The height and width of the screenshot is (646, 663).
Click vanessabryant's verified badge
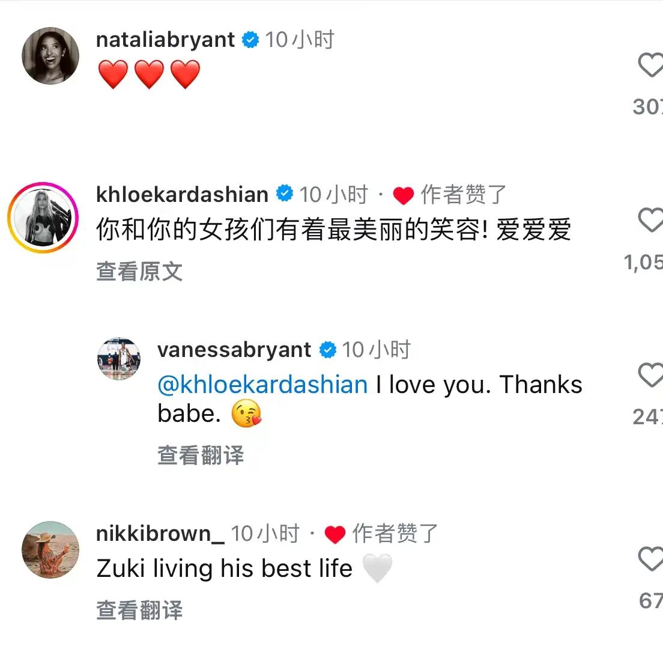tap(328, 350)
